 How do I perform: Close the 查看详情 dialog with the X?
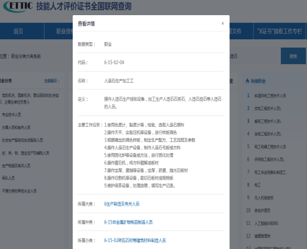[x=223, y=23]
